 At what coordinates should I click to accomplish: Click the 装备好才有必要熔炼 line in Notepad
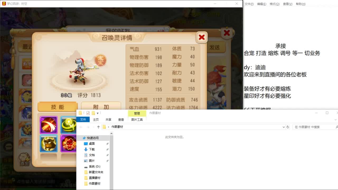click(x=267, y=89)
